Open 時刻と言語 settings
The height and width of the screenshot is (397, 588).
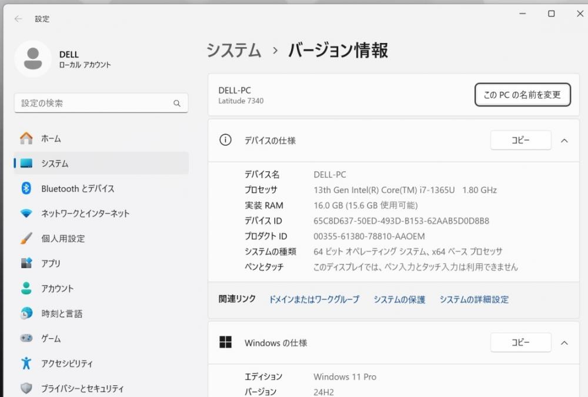tap(101, 313)
